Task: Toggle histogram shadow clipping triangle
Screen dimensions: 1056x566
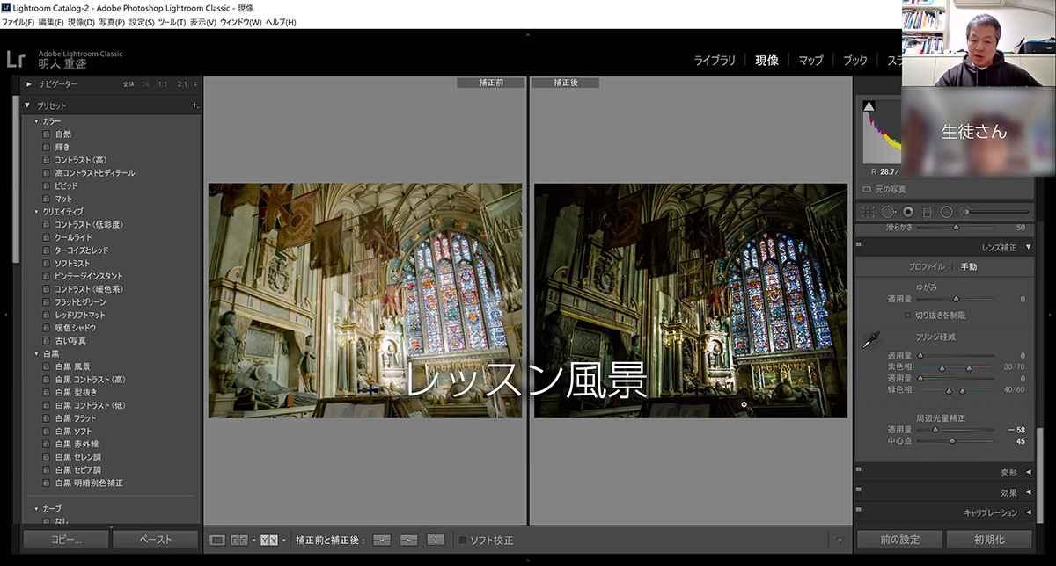Action: click(x=869, y=106)
